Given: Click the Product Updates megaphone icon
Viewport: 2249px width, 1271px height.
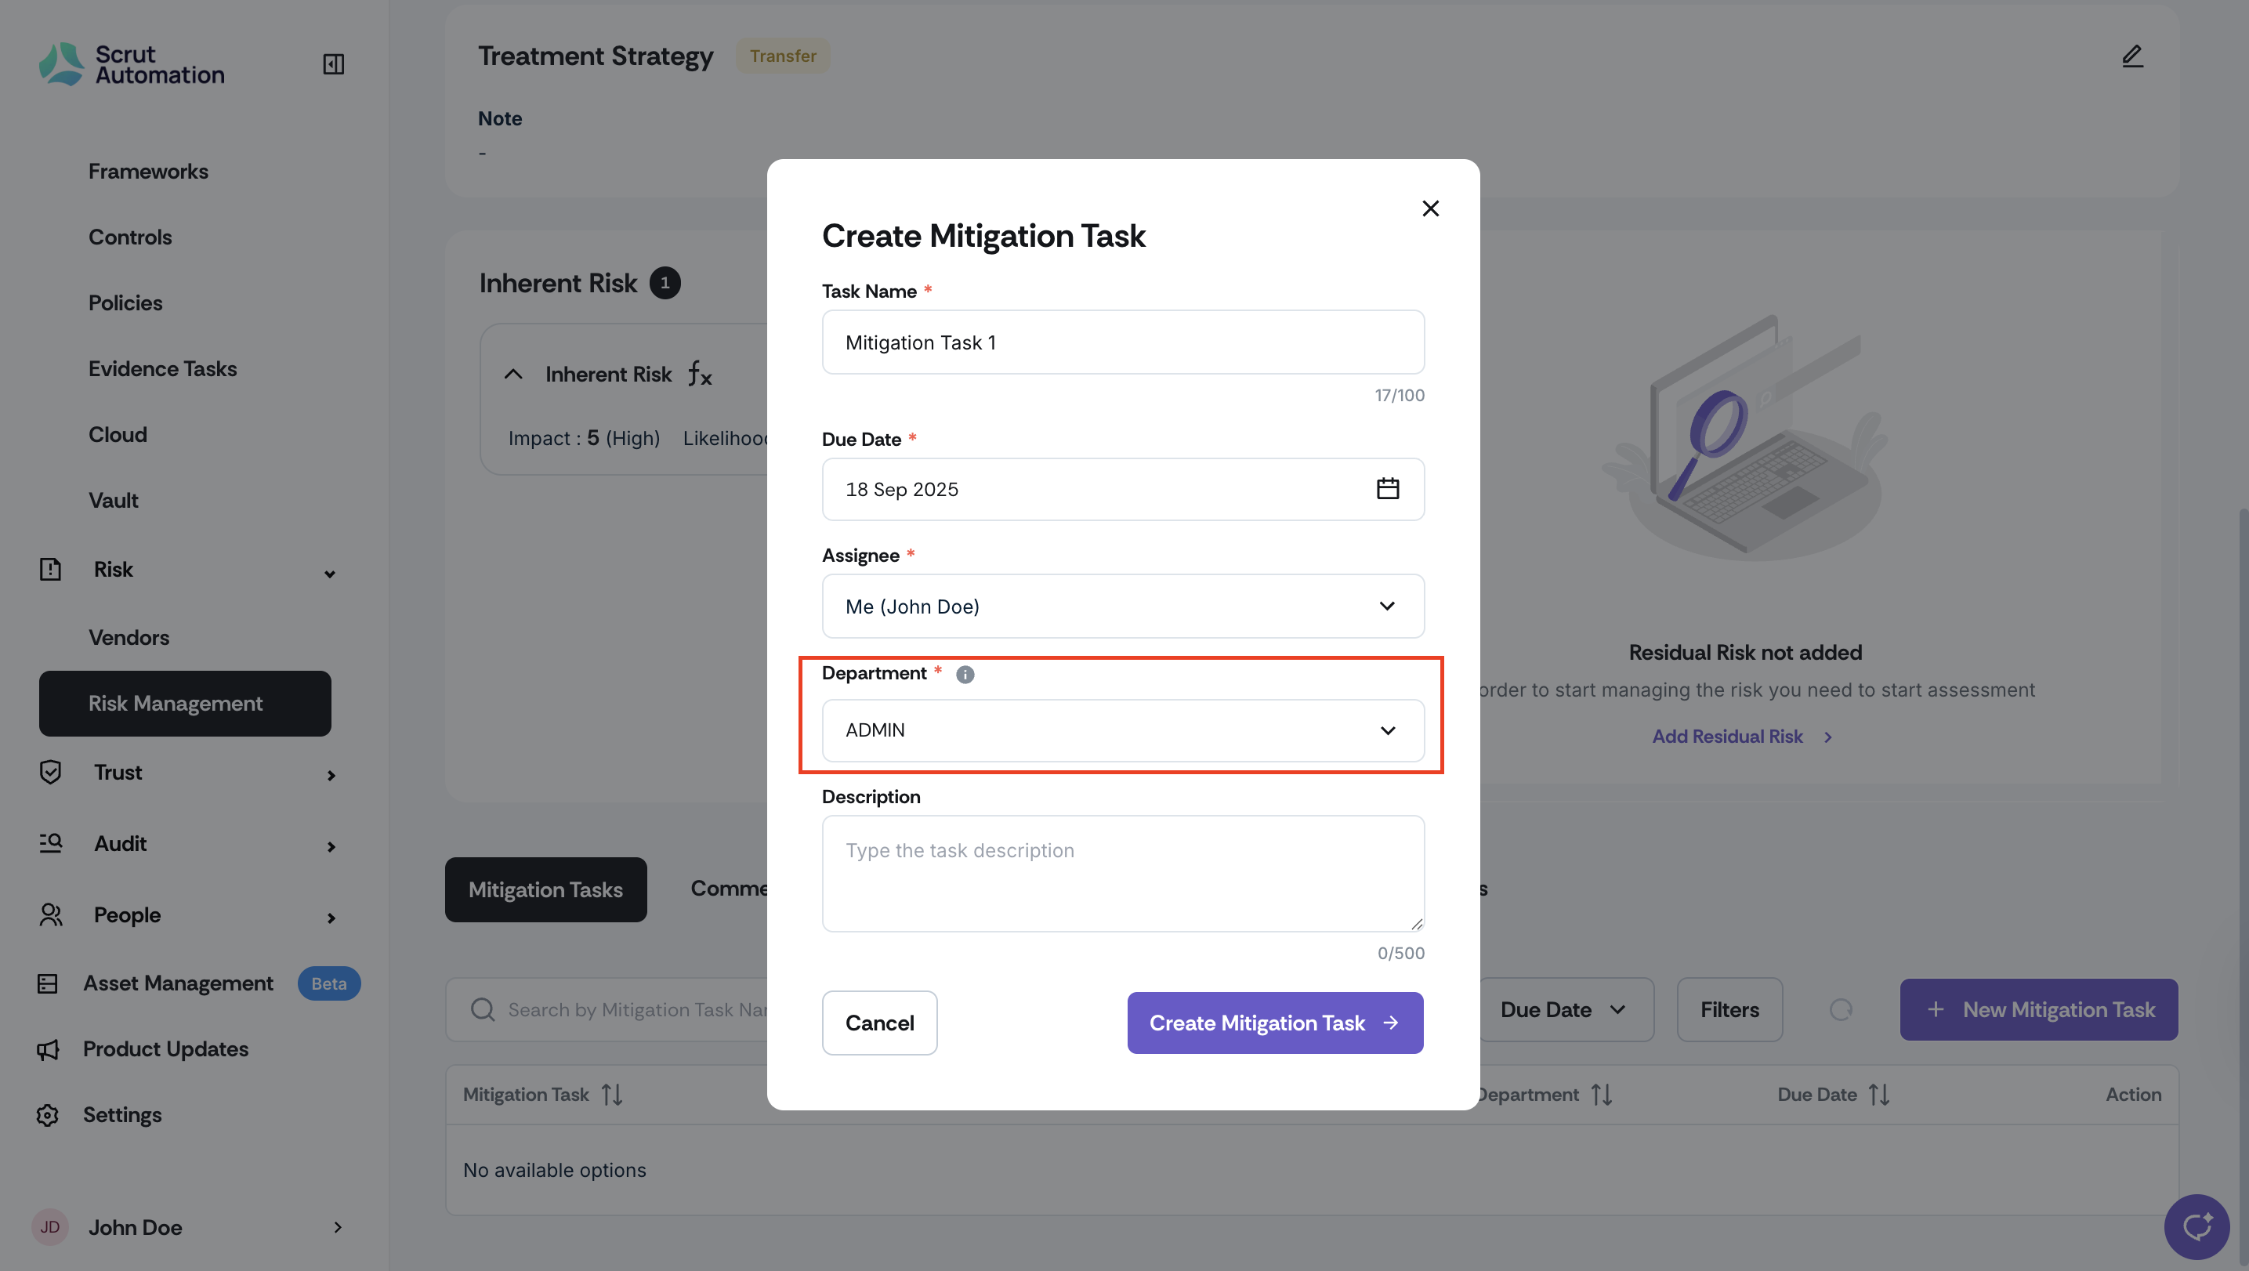Looking at the screenshot, I should coord(48,1049).
